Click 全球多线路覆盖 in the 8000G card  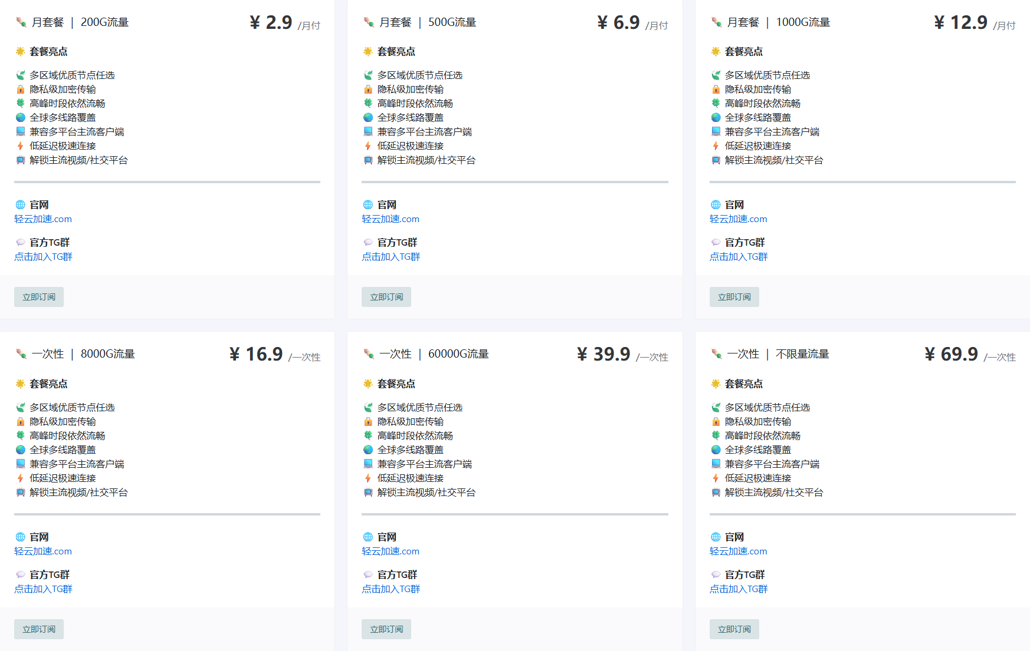(x=63, y=450)
